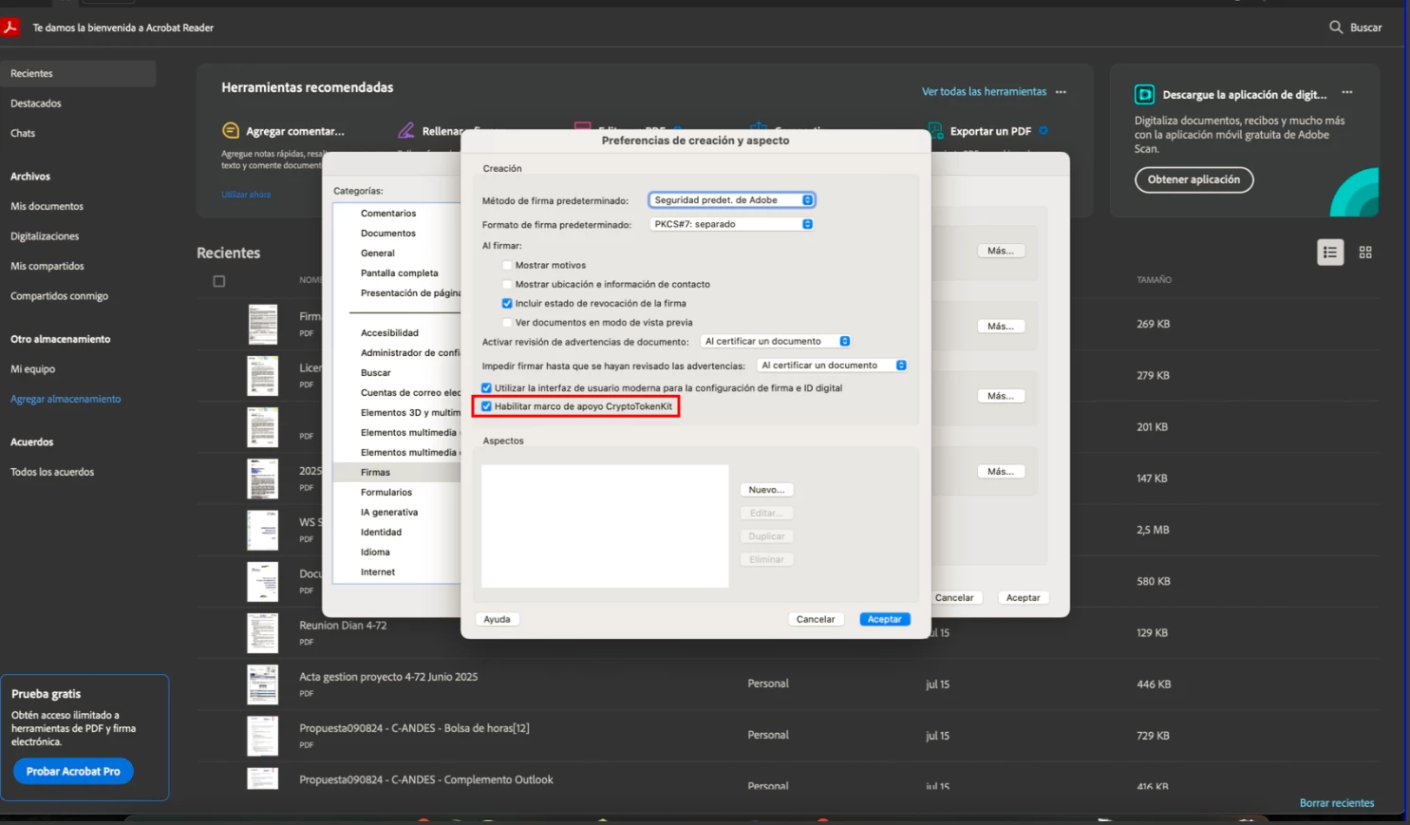Check Ver documentos en modo de vista previa
The width and height of the screenshot is (1410, 825).
[x=507, y=322]
